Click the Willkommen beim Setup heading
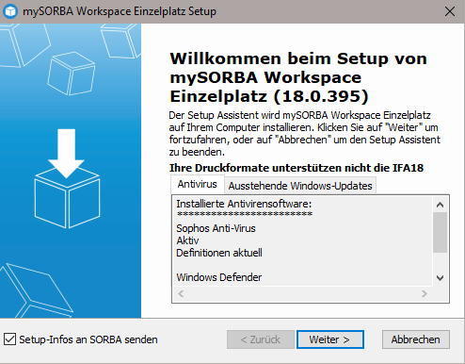This screenshot has width=465, height=364. (298, 77)
